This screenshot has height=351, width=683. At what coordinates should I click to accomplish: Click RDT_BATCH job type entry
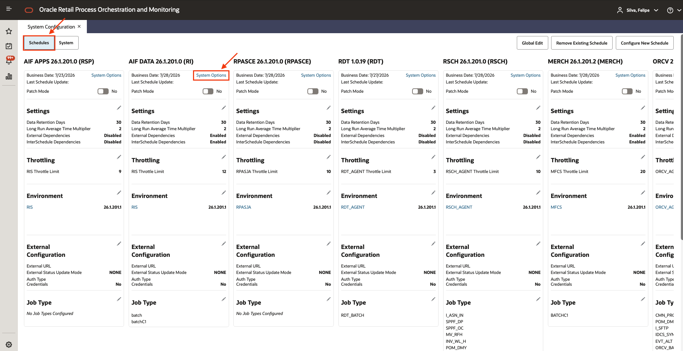coord(352,315)
